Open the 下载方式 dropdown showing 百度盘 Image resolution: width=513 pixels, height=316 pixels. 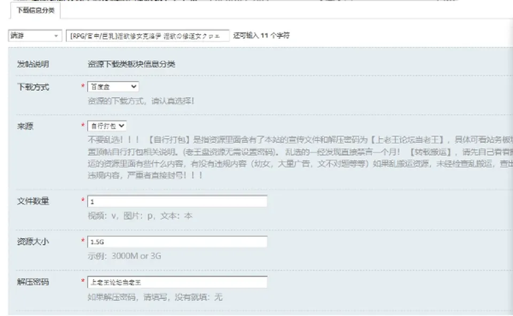113,86
